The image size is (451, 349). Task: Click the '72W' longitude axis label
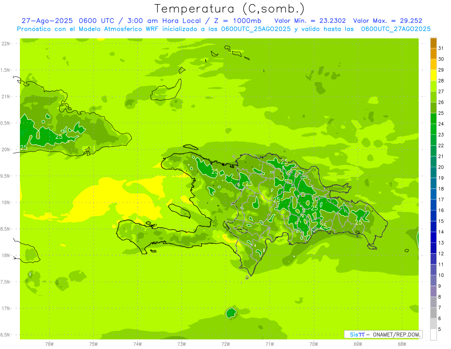coord(225,344)
